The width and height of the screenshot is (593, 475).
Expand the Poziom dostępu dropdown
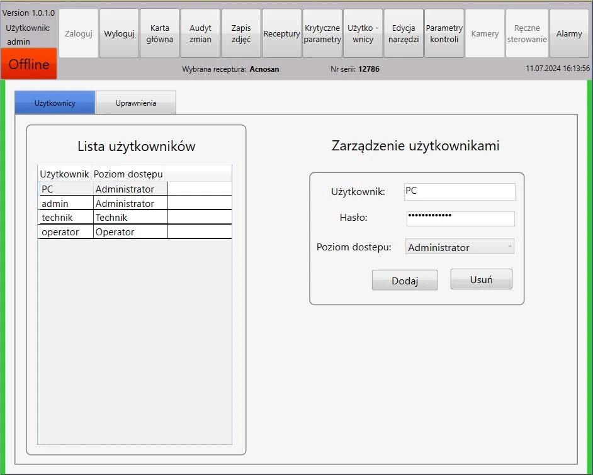pyautogui.click(x=460, y=247)
